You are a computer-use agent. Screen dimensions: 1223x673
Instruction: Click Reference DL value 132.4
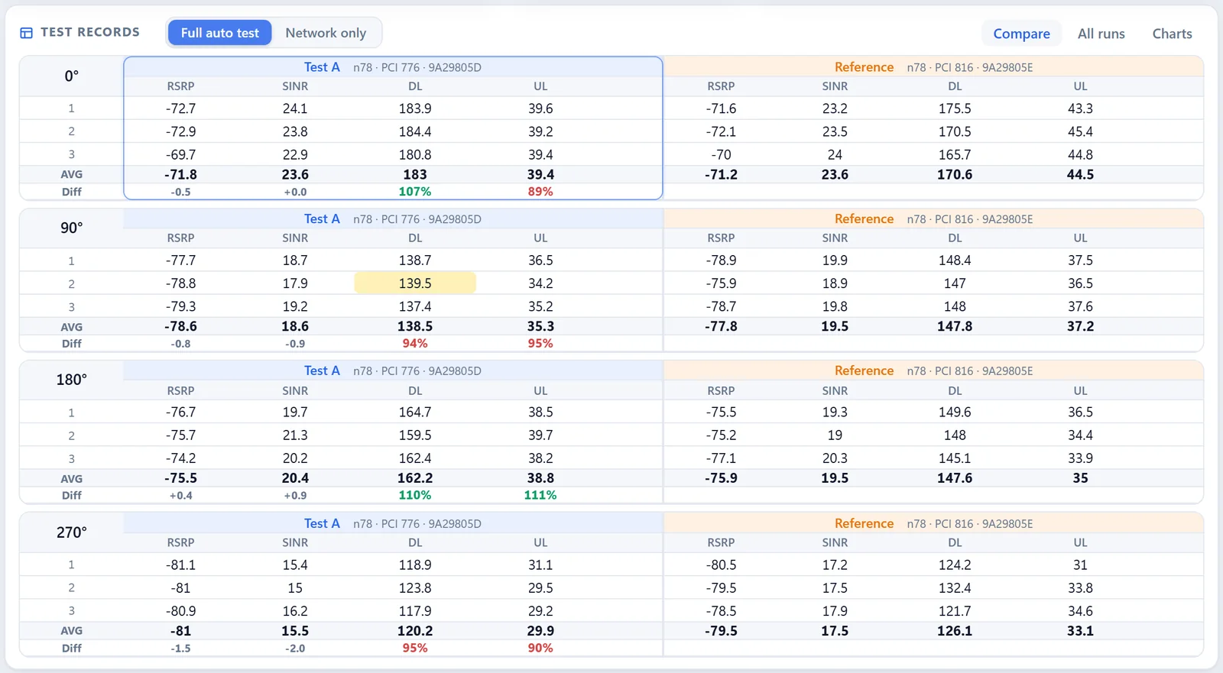tap(955, 588)
